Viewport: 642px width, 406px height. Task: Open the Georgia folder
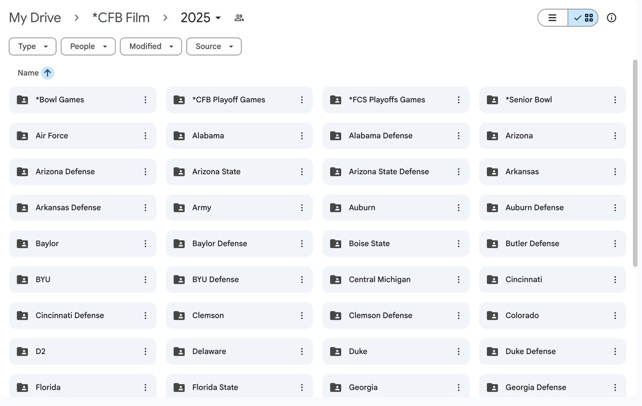tap(396, 386)
